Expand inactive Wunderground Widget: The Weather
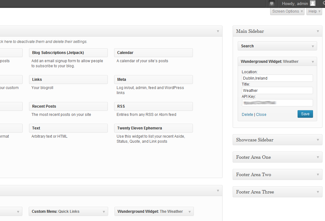This screenshot has height=221, width=325. (189, 212)
